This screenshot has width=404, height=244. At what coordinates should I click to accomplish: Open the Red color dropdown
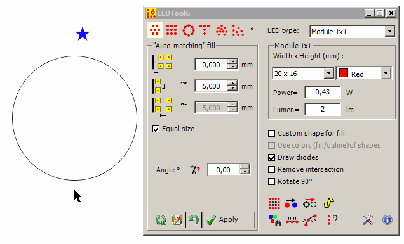coord(386,74)
